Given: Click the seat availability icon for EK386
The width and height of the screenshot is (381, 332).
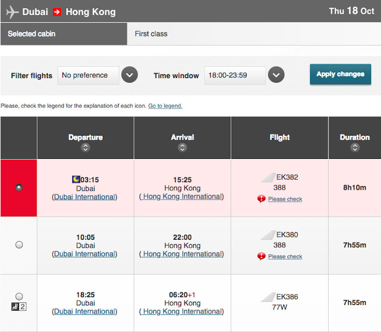Looking at the screenshot, I should point(19,307).
